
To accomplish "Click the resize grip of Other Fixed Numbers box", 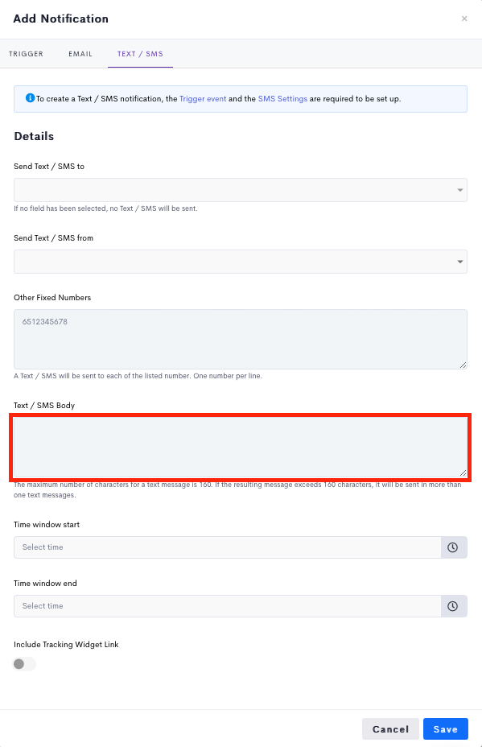I will 463,365.
